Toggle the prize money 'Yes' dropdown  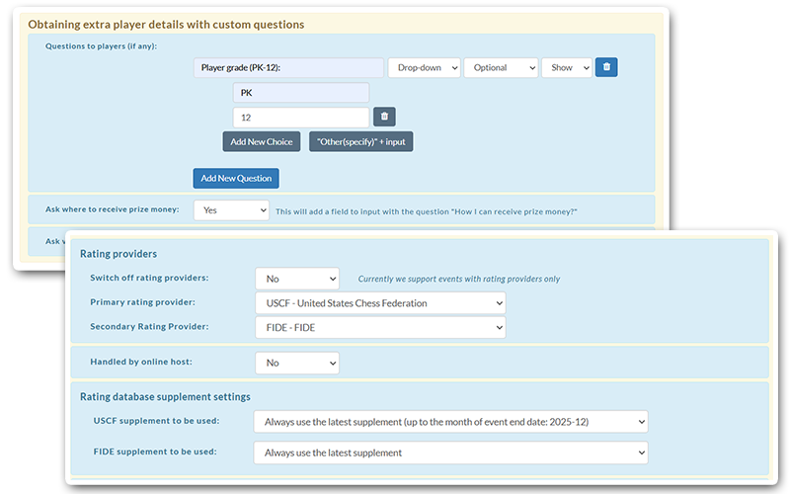(231, 210)
